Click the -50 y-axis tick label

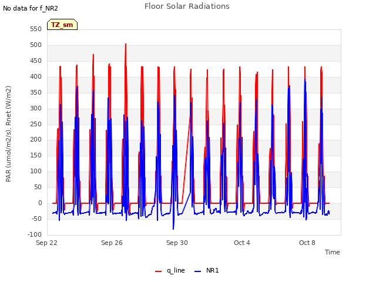tap(36, 219)
